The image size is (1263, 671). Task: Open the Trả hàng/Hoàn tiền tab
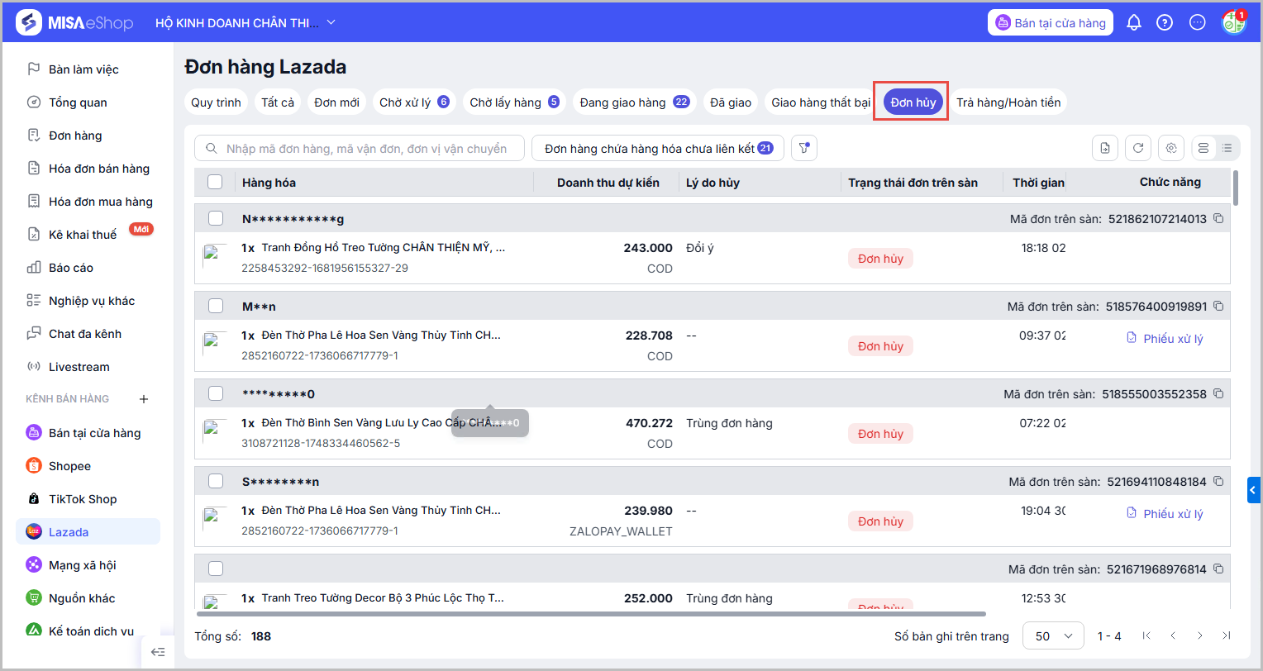1008,102
